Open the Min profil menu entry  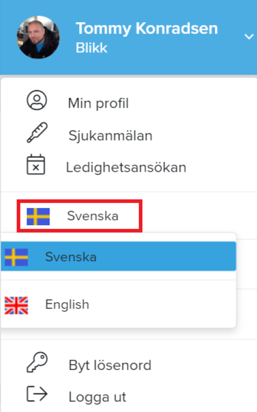98,103
